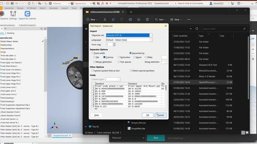
Task: Expand the This PC tree node
Action: tap(86, 127)
